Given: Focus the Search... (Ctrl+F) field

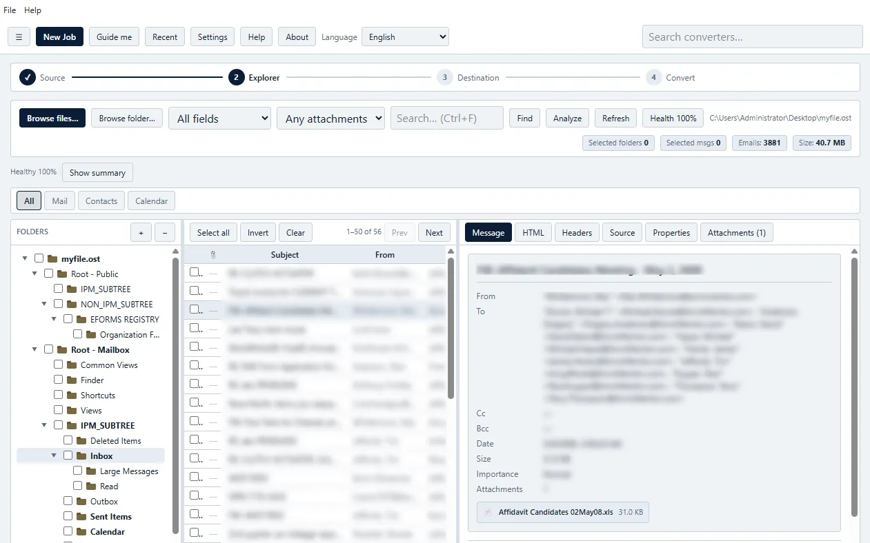Looking at the screenshot, I should [447, 118].
